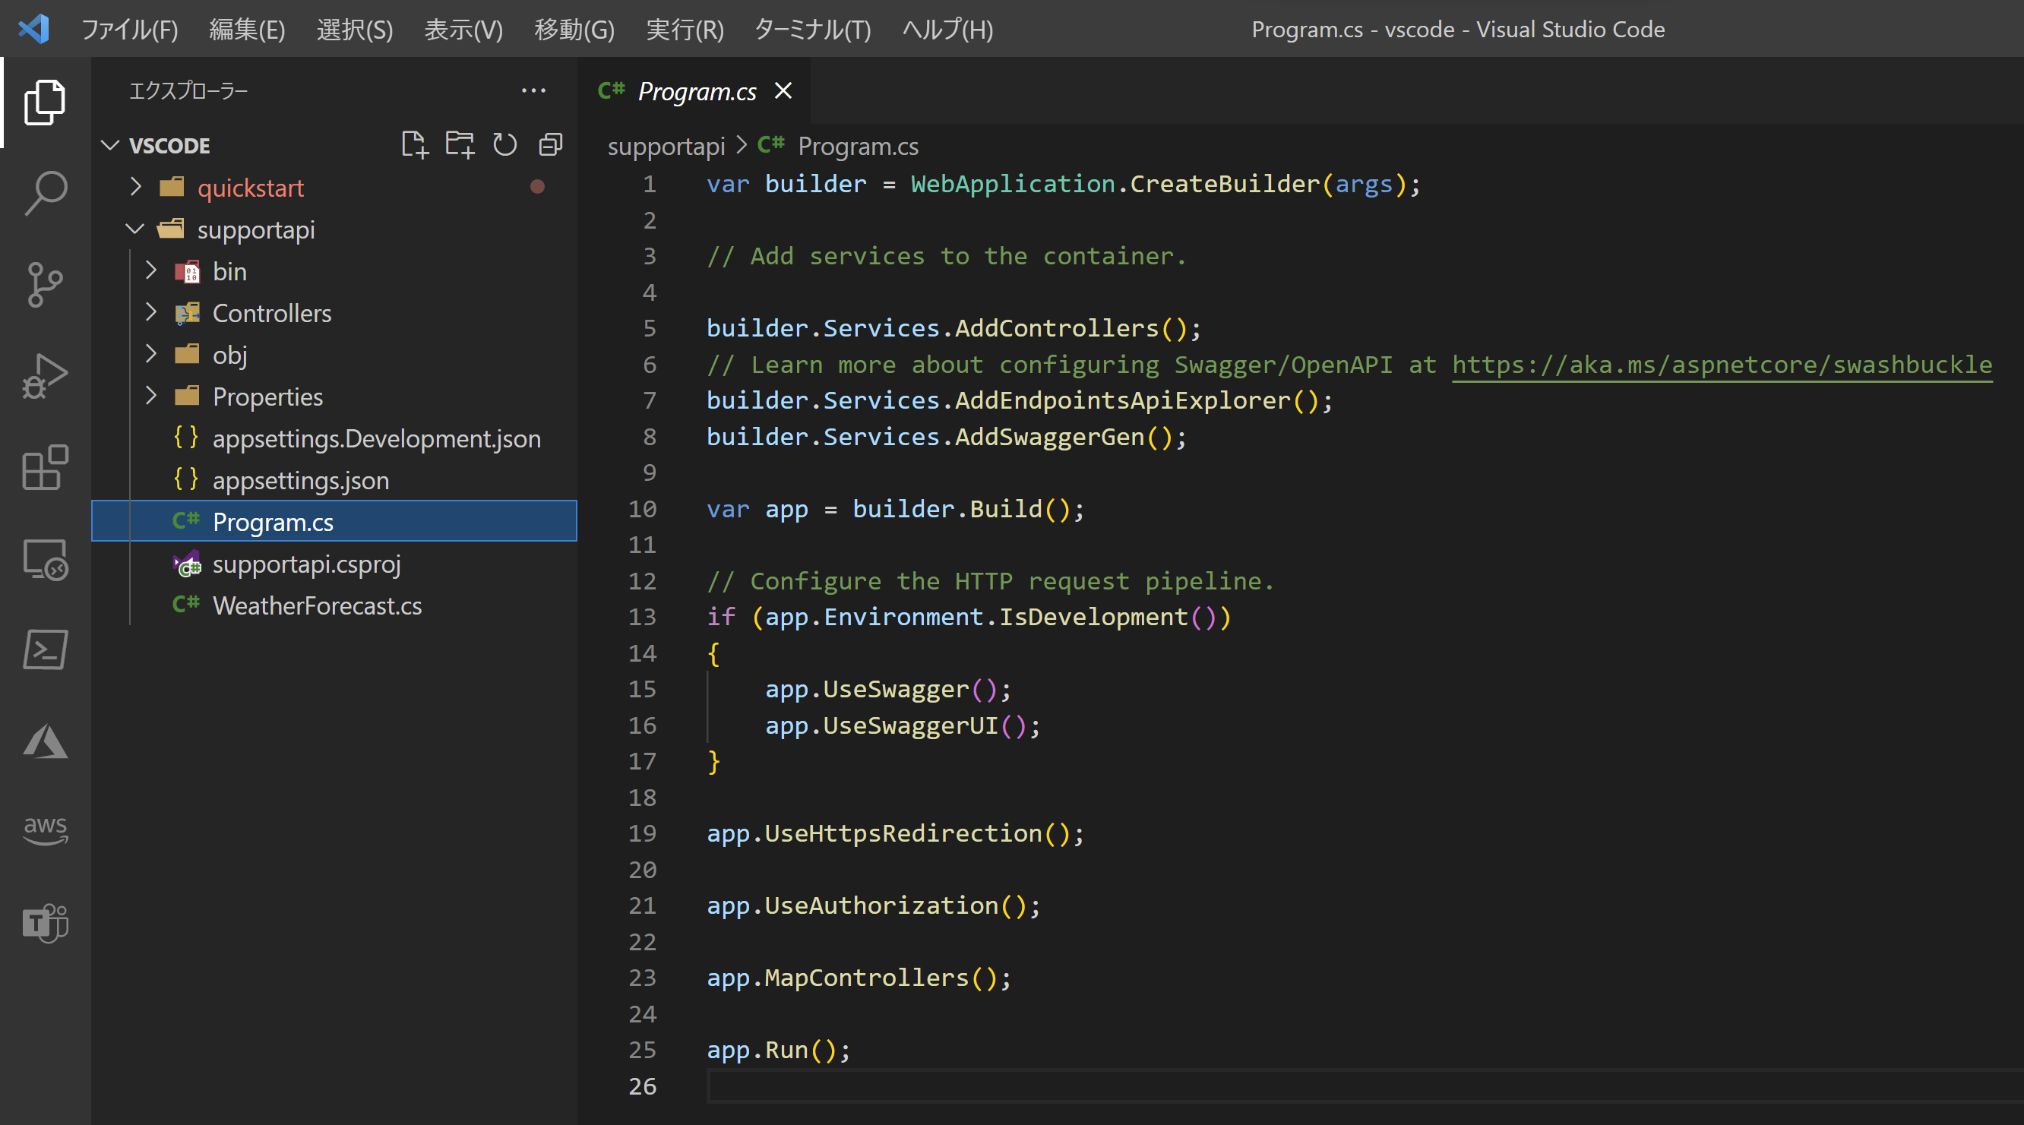The width and height of the screenshot is (2024, 1125).
Task: Open the terminal-style icon in activity bar
Action: click(45, 649)
